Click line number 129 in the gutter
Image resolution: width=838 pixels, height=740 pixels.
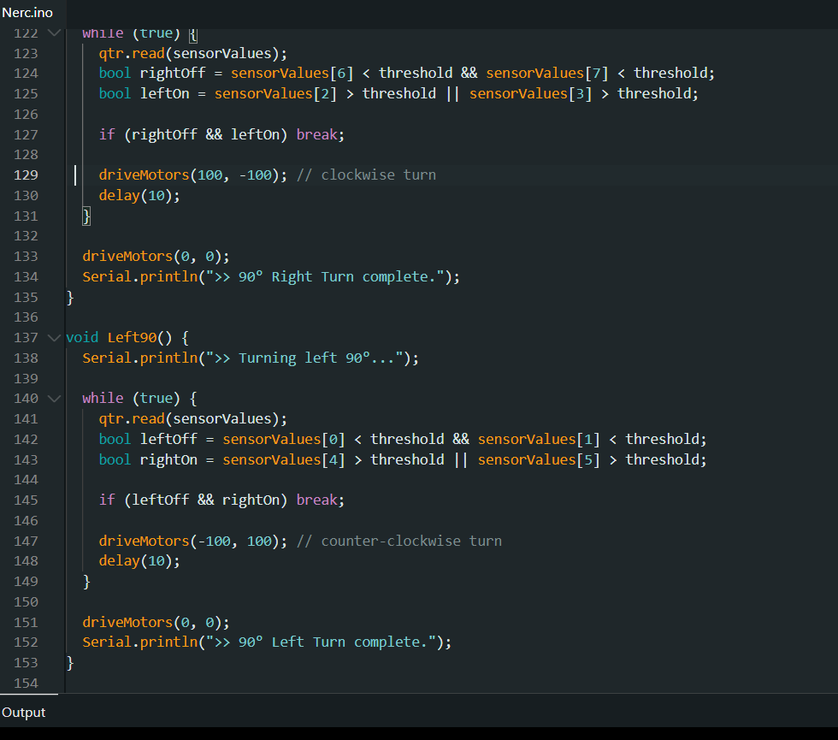coord(26,175)
